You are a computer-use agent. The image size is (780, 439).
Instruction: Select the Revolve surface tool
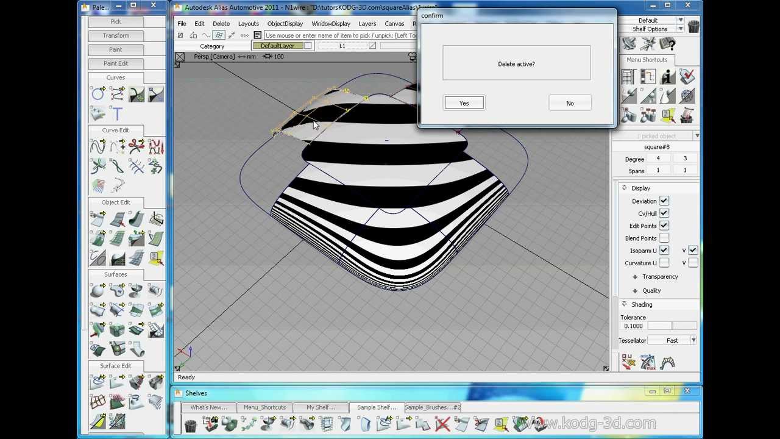136,290
